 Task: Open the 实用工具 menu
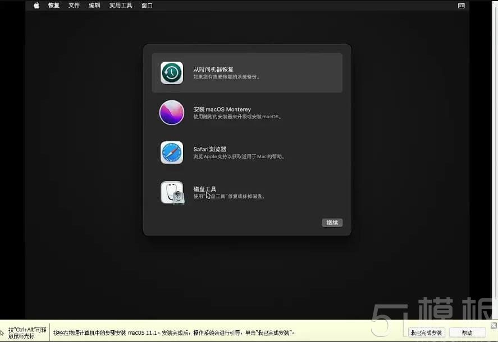(120, 5)
